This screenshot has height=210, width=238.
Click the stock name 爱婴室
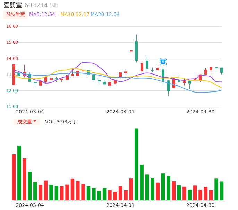(x=13, y=5)
